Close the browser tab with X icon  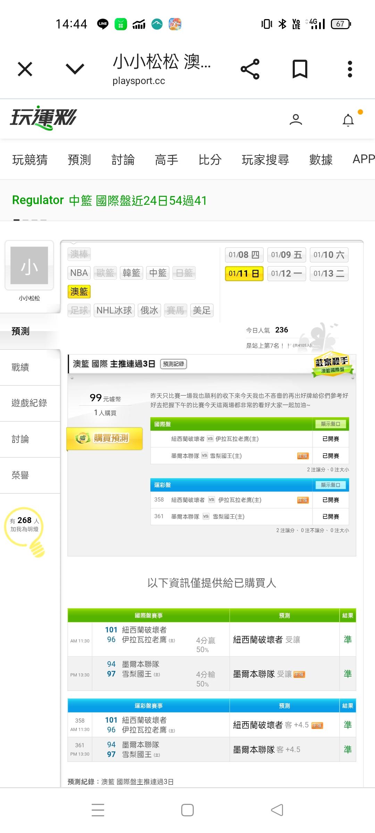[x=25, y=69]
